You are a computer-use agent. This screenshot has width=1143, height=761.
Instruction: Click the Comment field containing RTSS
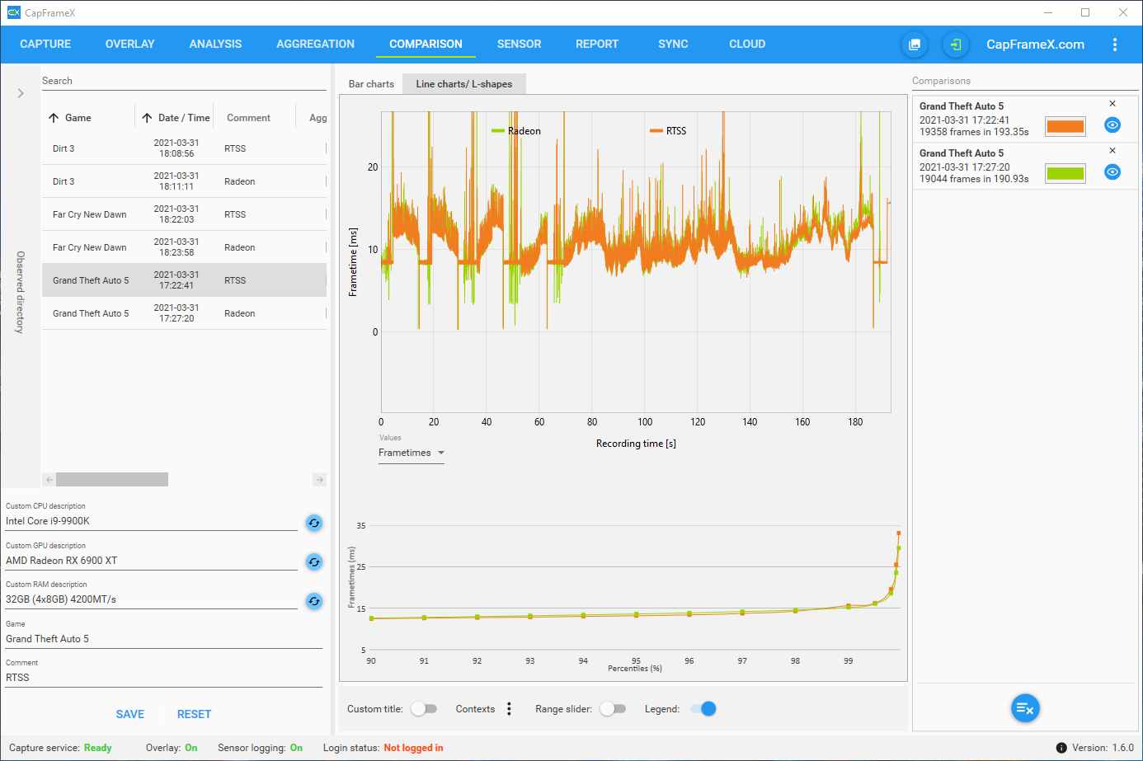pos(163,678)
